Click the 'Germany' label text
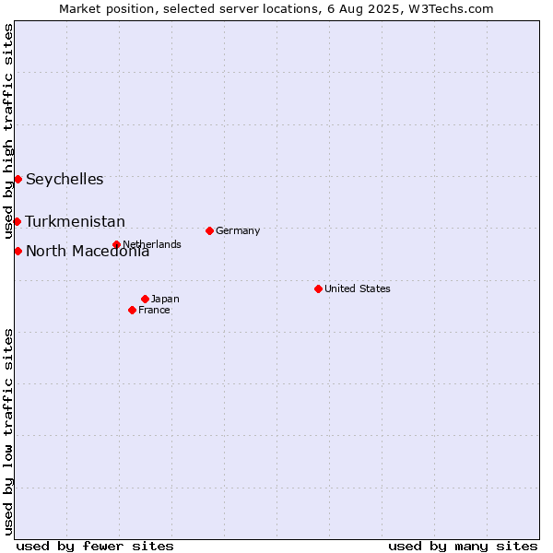The width and height of the screenshot is (553, 553). [x=238, y=231]
